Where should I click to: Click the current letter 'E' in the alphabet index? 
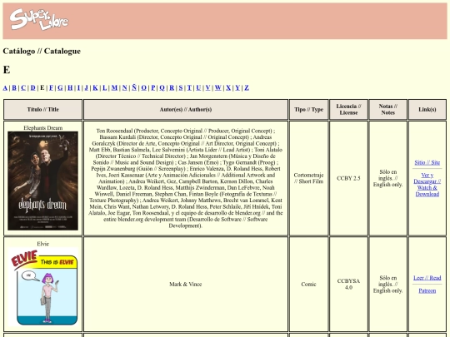pos(42,87)
